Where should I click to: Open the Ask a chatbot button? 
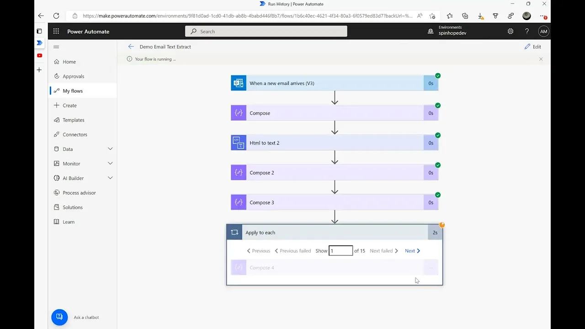(x=59, y=317)
